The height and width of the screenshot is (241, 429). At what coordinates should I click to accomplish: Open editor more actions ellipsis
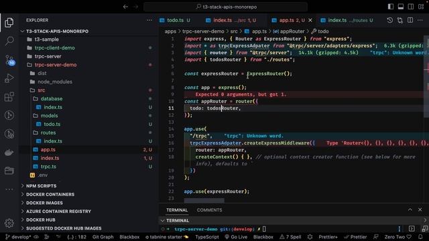pos(420,20)
